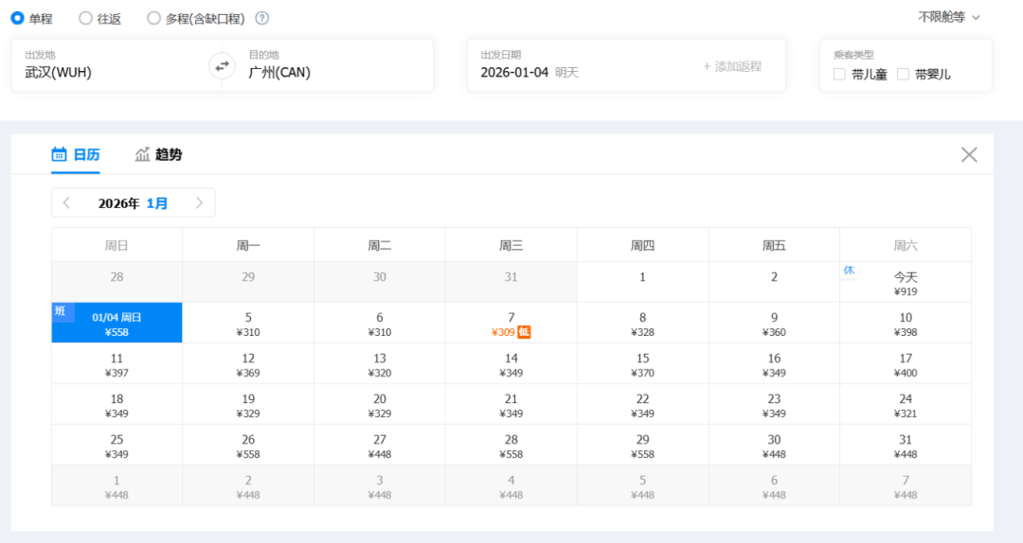
Task: Click the swap departure and destination icon
Action: [222, 65]
